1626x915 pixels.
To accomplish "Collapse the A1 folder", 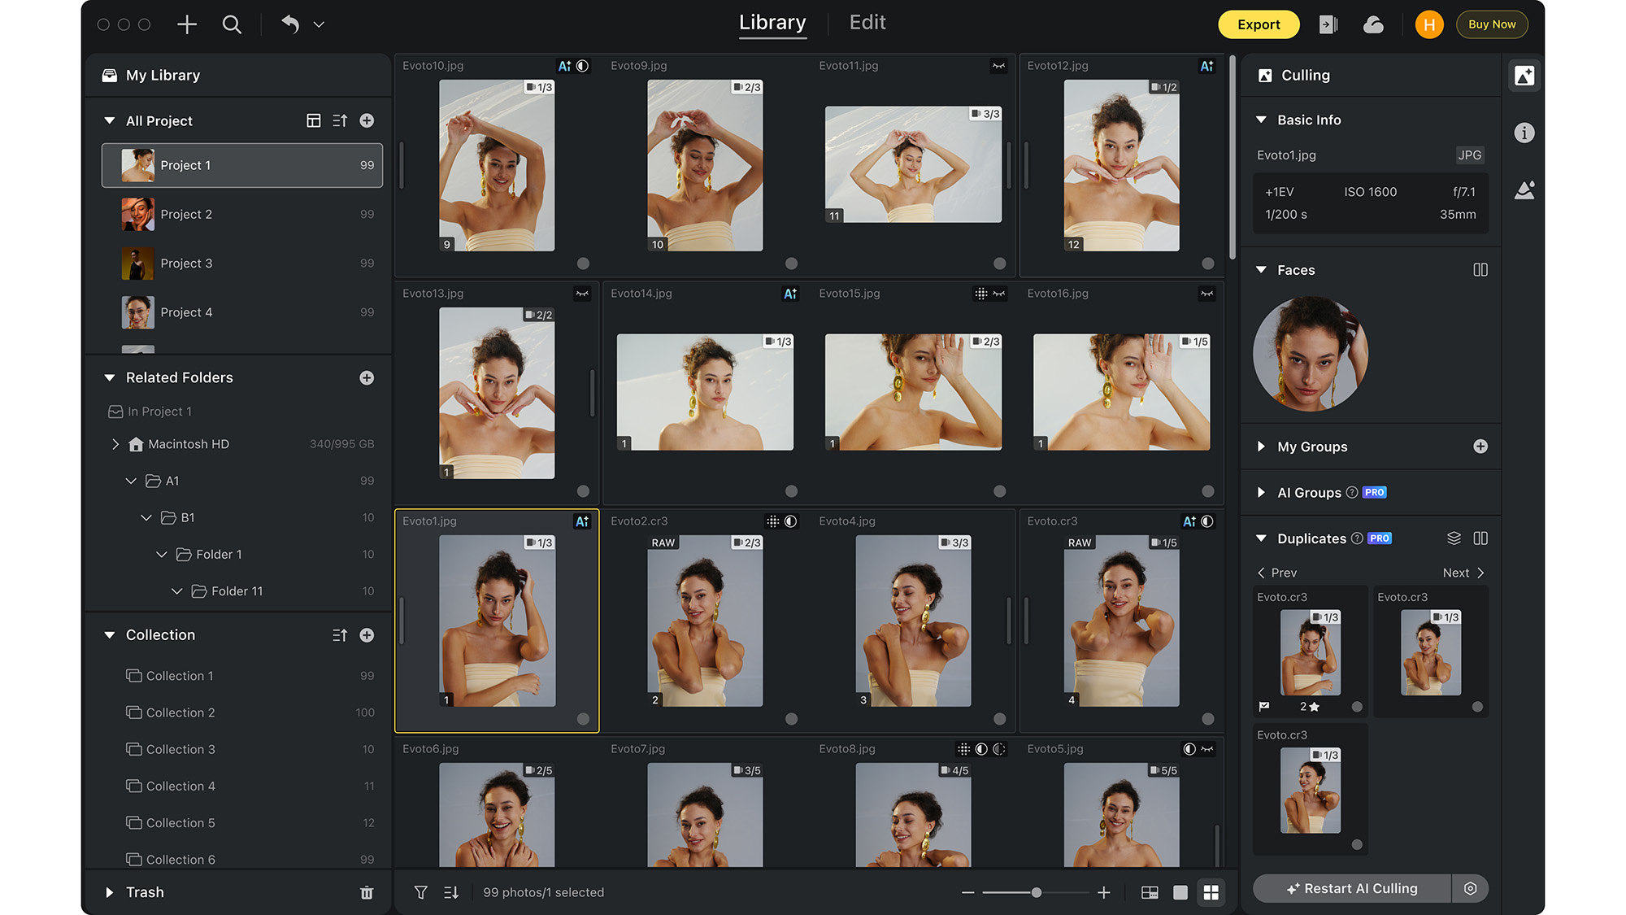I will (x=131, y=481).
